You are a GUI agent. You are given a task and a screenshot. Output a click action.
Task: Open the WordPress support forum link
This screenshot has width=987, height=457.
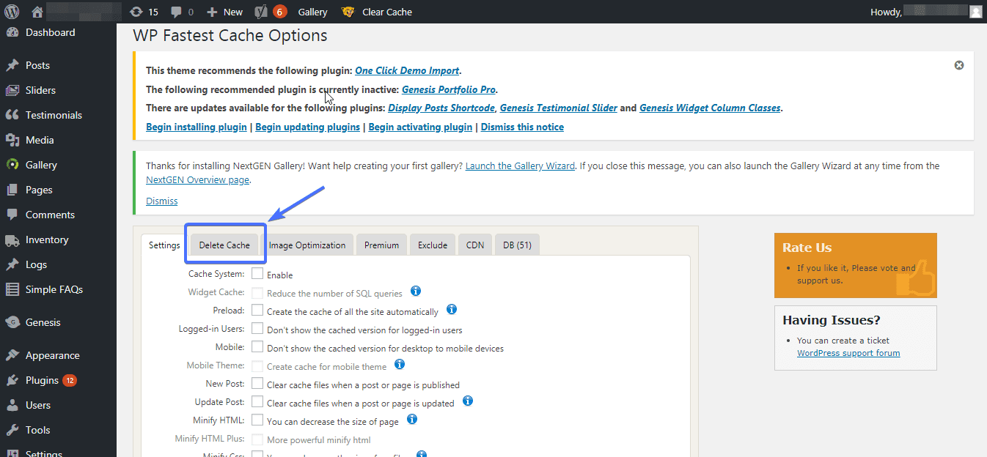click(848, 353)
